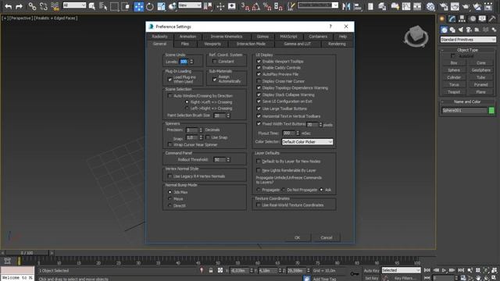
Task: Open the Animation tab
Action: coord(187,37)
